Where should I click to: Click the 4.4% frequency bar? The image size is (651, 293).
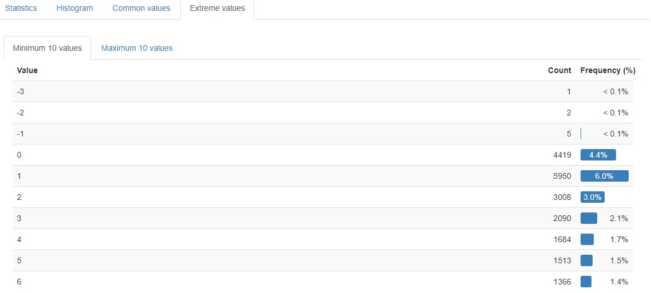tap(598, 155)
